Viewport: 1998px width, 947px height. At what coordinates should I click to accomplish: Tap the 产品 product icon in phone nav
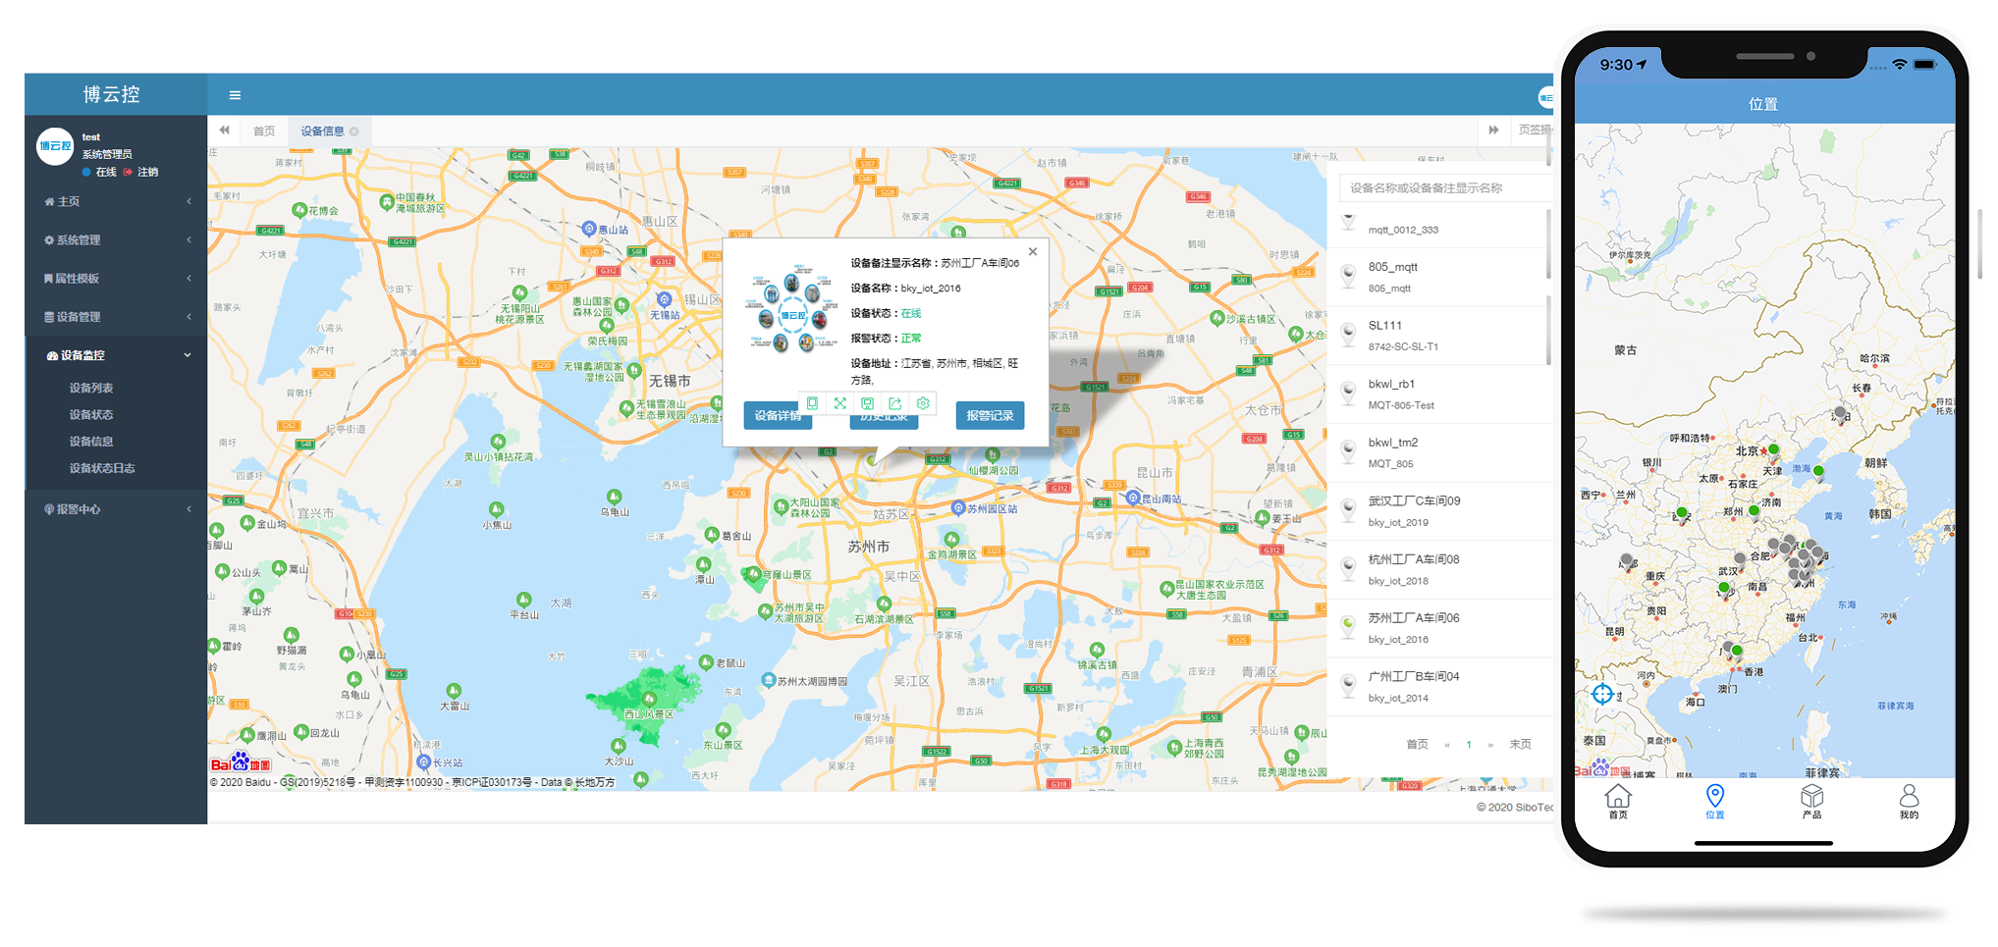pos(1811,800)
